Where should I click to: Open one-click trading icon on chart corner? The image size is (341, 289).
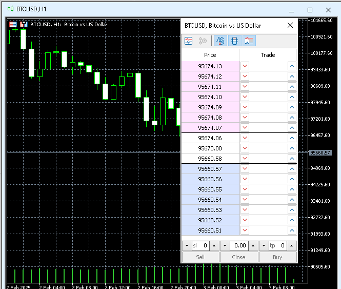pyautogui.click(x=24, y=24)
